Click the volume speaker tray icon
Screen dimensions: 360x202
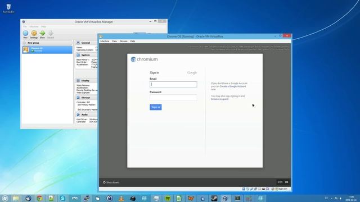[341, 198]
